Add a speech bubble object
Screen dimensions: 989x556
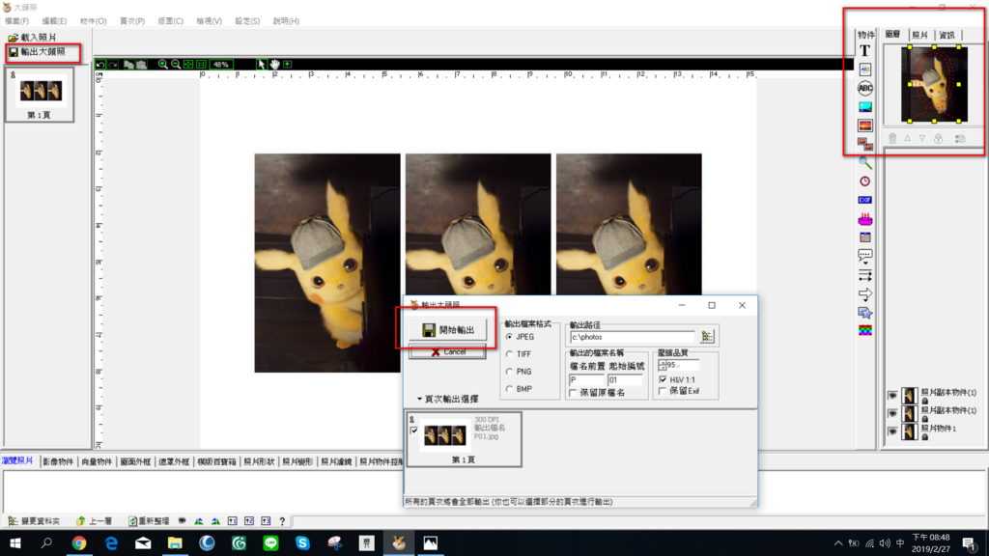pos(864,256)
